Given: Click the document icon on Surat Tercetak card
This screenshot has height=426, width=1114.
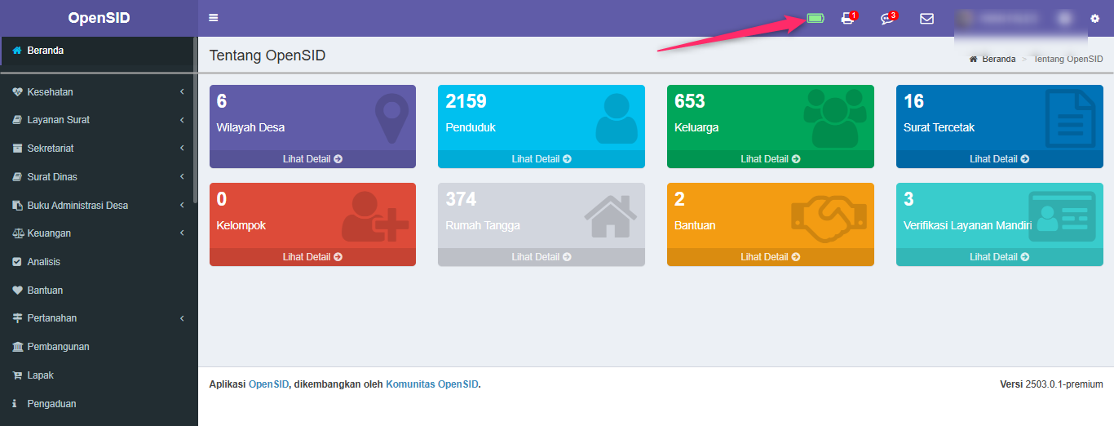Looking at the screenshot, I should (x=1071, y=119).
